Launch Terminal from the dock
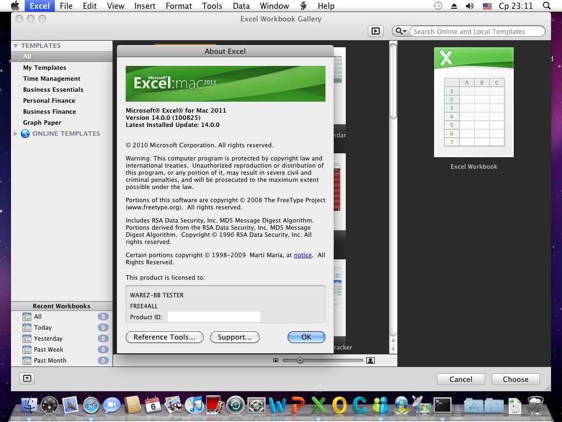The width and height of the screenshot is (562, 422). pos(442,405)
